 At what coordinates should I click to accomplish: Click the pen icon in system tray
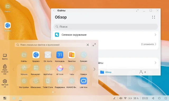pos(114,98)
